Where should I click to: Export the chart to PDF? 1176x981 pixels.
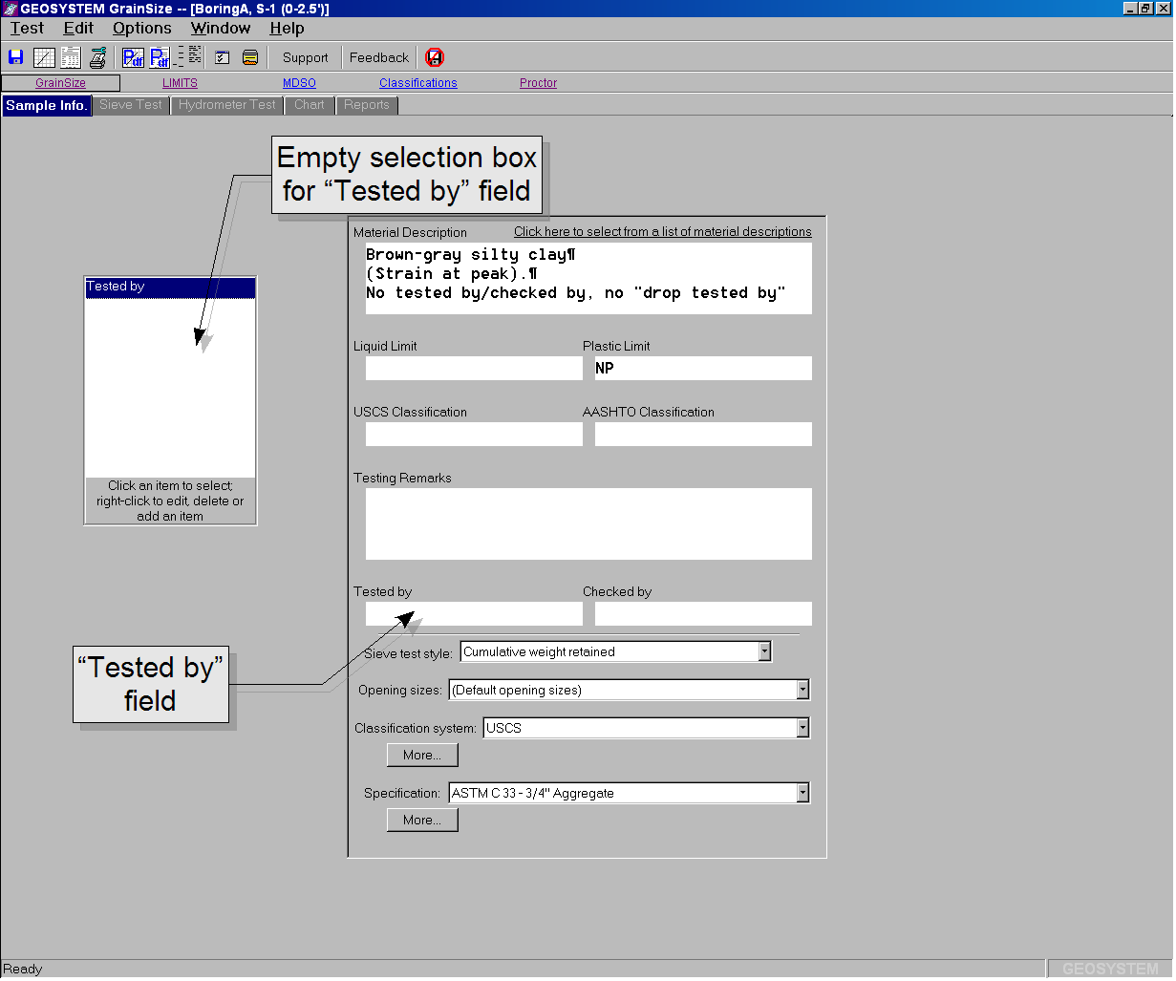133,56
